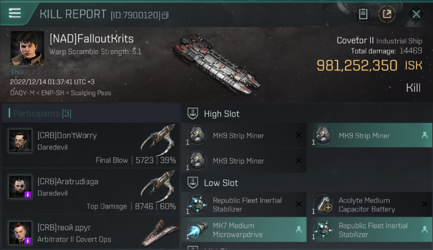Screen dimensions: 433x250
Task: Share the kill report externally
Action: 387,14
